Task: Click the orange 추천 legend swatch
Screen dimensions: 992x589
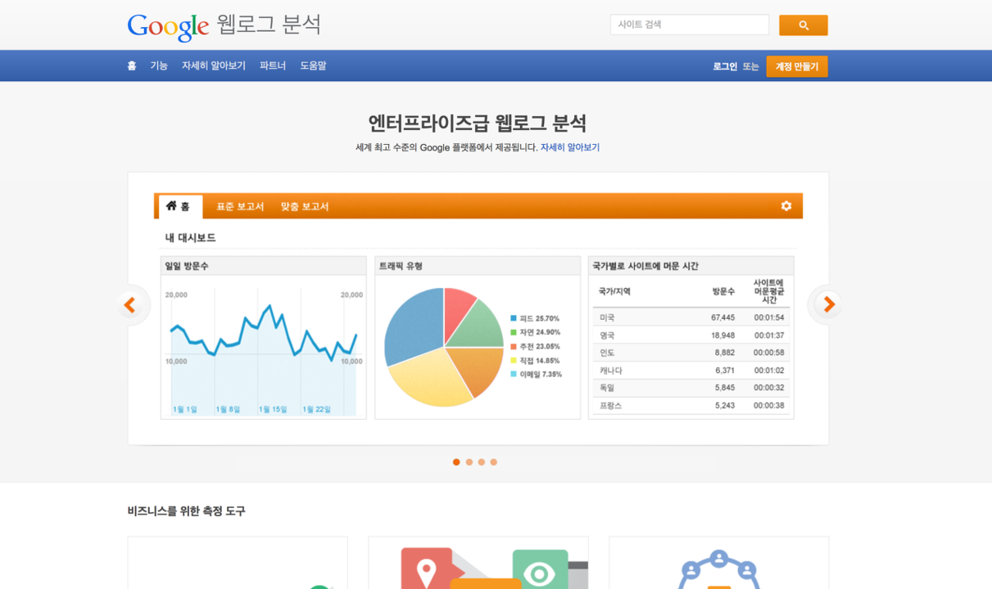Action: (514, 346)
